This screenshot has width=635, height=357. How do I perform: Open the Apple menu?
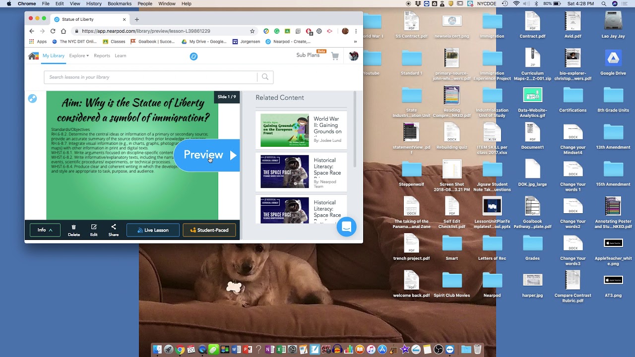click(8, 3)
